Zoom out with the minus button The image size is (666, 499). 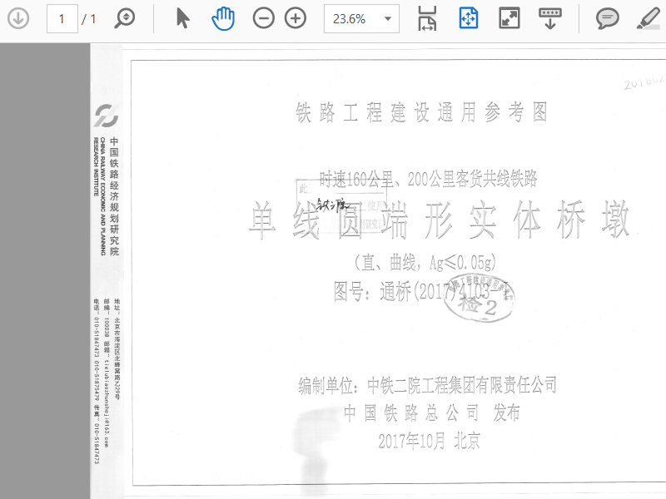tap(263, 18)
